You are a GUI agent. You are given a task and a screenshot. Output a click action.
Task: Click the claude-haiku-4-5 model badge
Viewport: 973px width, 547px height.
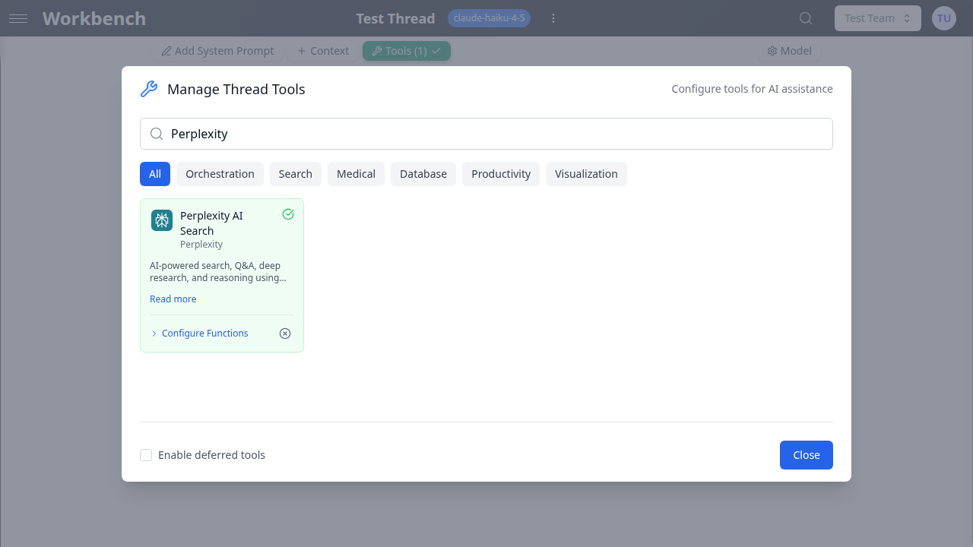[x=489, y=17]
